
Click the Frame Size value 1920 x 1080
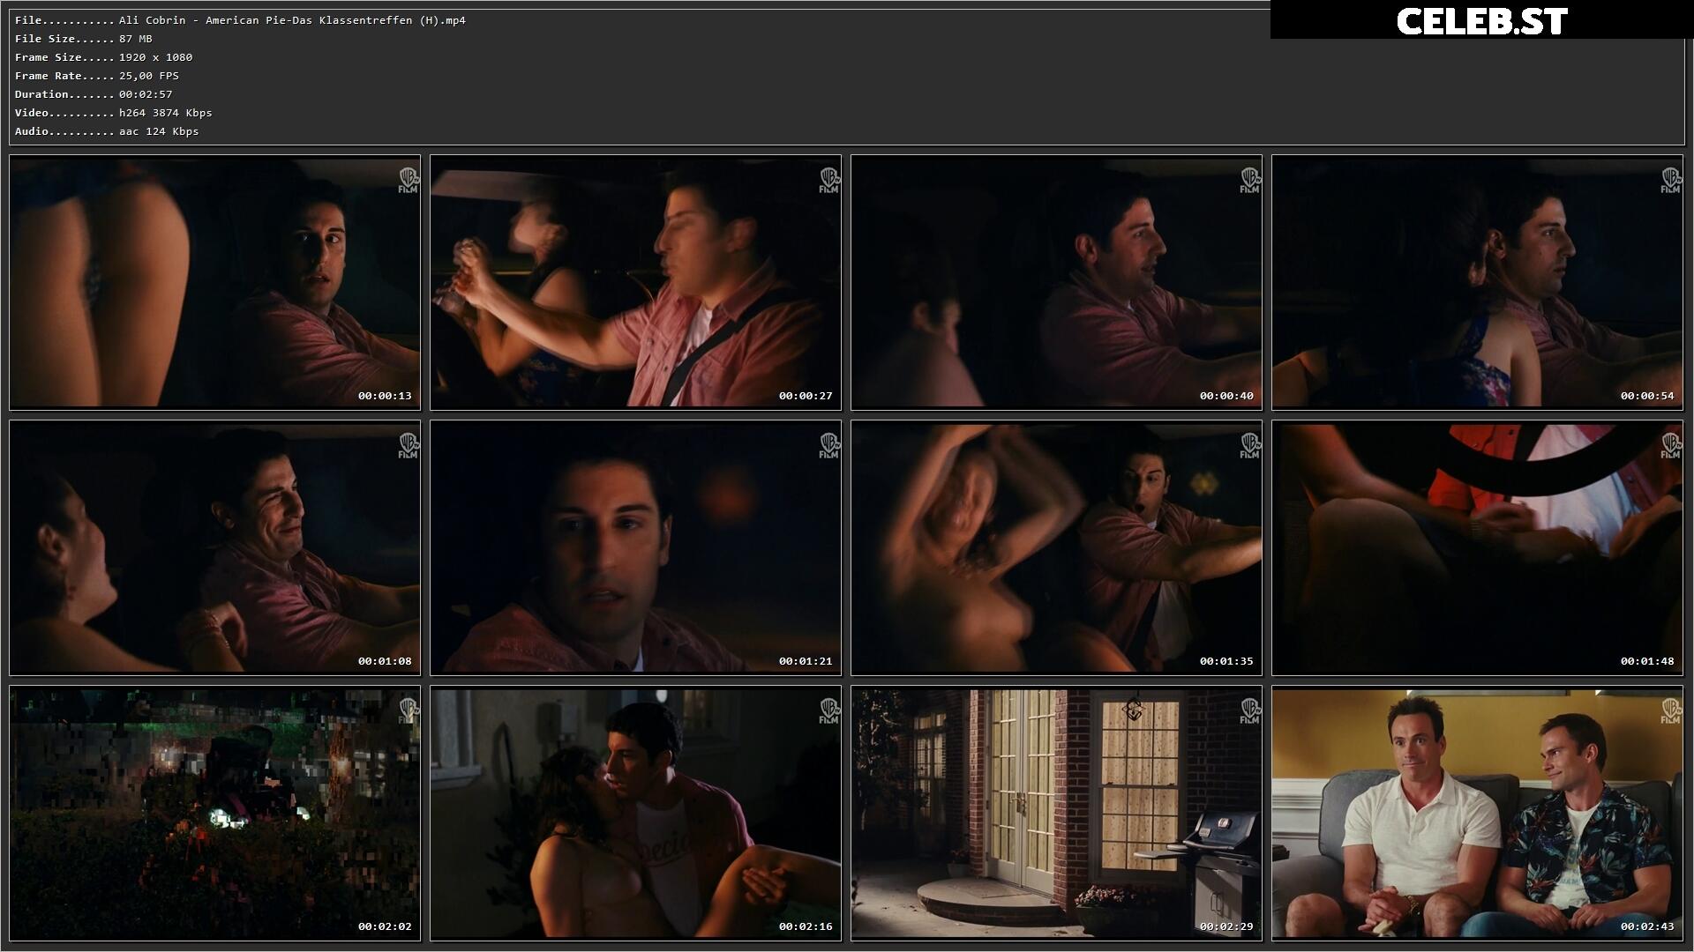pos(155,57)
